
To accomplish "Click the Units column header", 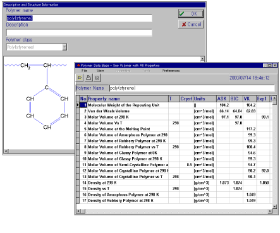I will coord(205,99).
